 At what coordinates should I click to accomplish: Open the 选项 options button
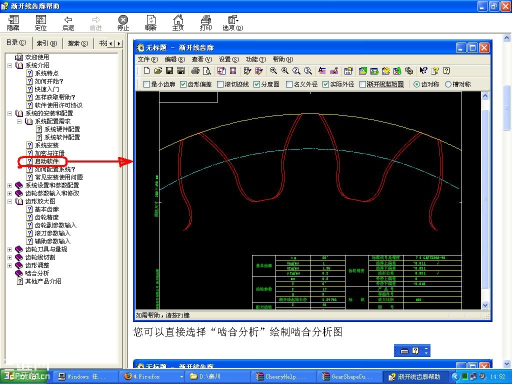tap(233, 23)
